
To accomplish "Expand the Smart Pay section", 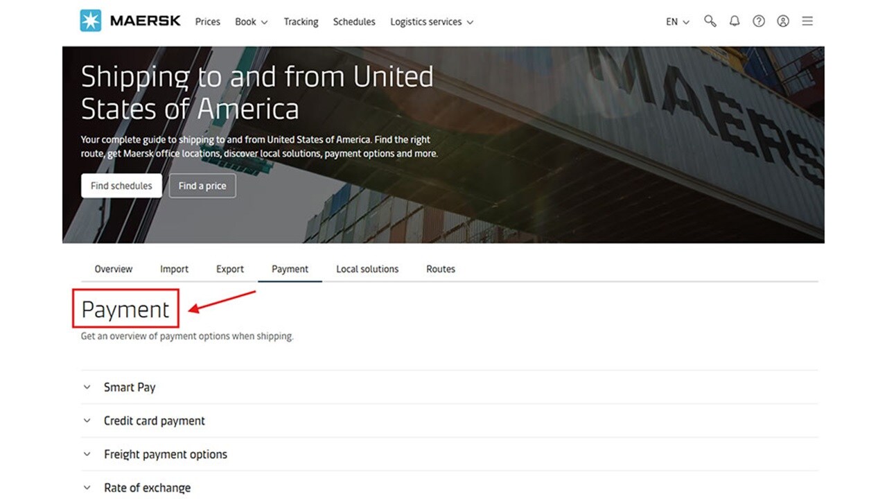I will click(130, 387).
